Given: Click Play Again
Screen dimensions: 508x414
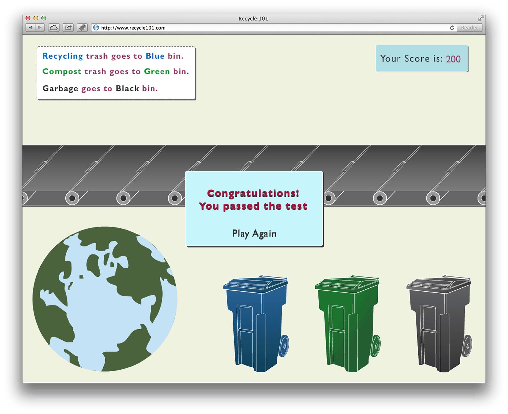Looking at the screenshot, I should pyautogui.click(x=254, y=234).
